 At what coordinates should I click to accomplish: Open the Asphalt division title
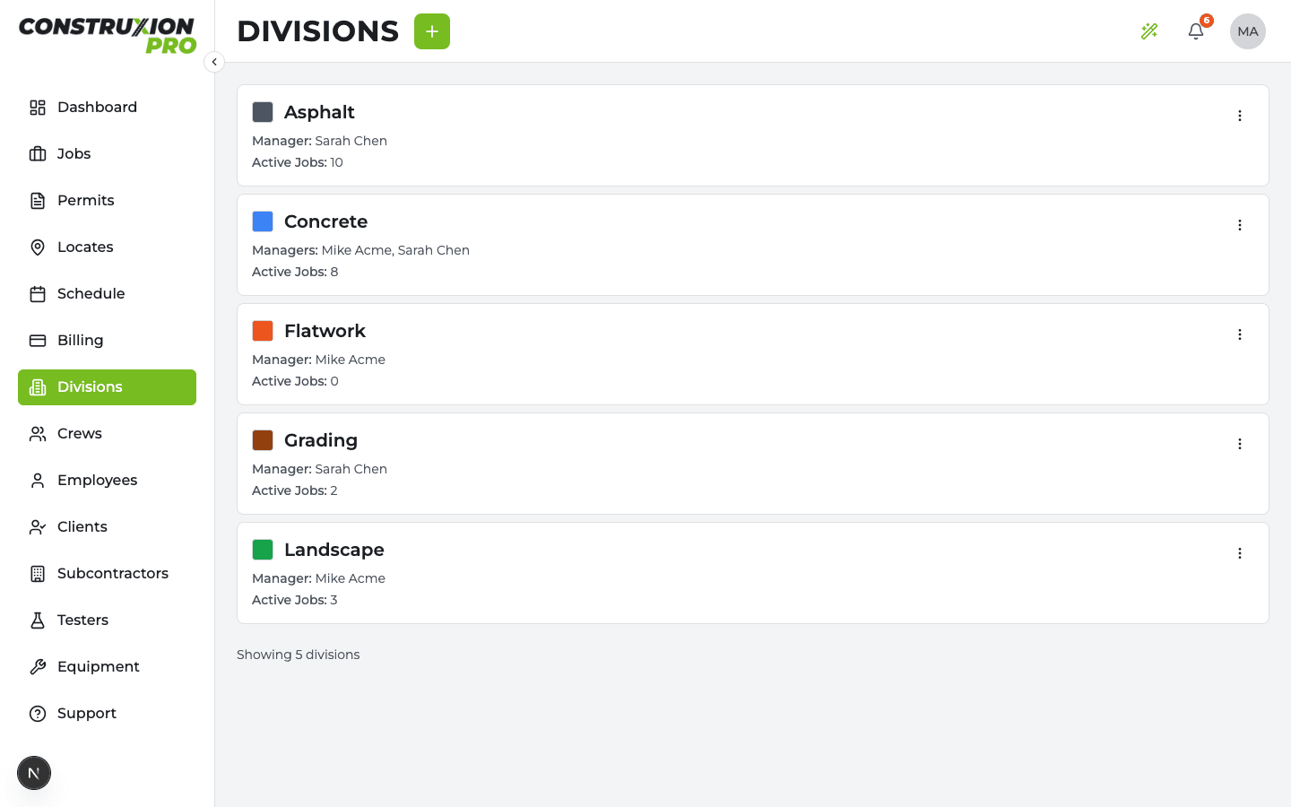coord(319,112)
